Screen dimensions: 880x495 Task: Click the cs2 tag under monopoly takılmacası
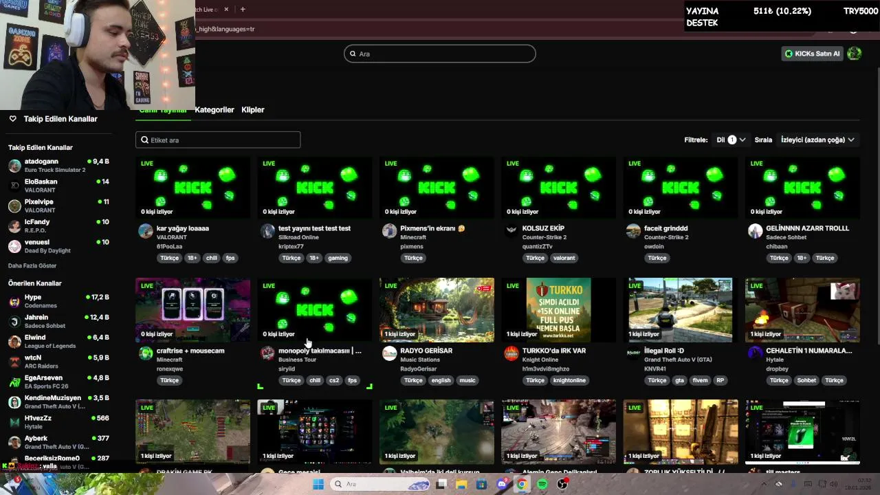click(x=334, y=380)
